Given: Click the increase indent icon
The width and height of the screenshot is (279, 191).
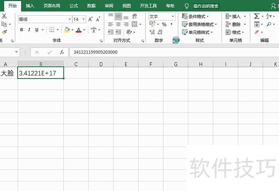Looking at the screenshot, I should click(x=119, y=32).
